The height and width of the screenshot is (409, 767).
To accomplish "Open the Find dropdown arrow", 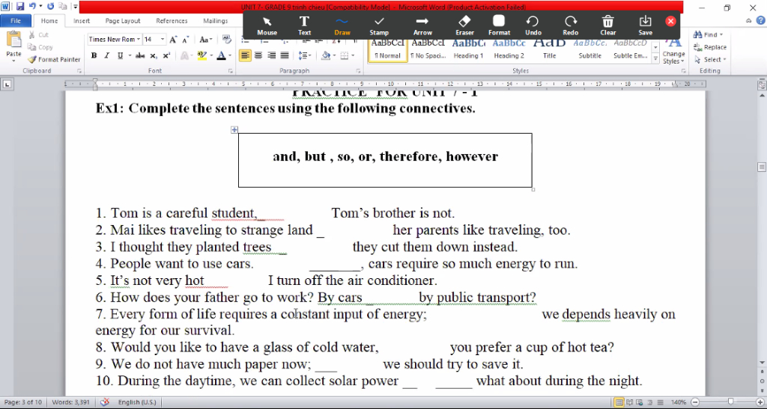I will point(723,35).
